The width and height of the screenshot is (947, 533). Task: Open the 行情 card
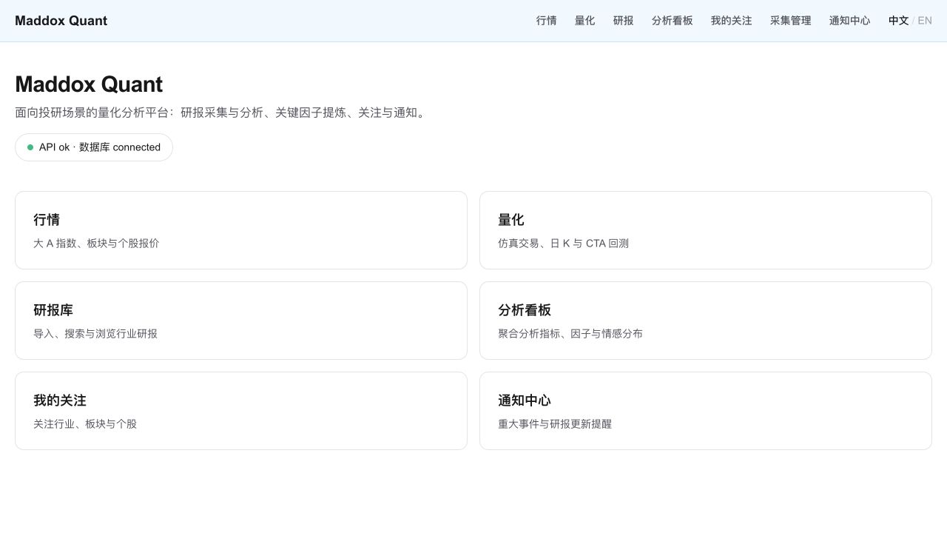click(241, 230)
